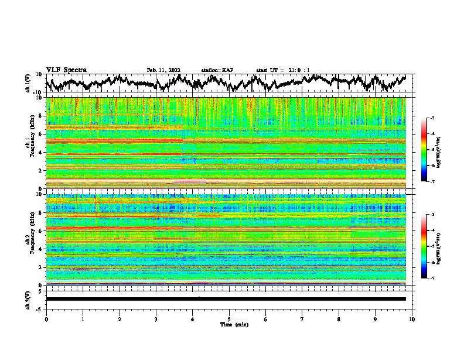Click the "-3" label on the ch.1 colorbar

432,118
